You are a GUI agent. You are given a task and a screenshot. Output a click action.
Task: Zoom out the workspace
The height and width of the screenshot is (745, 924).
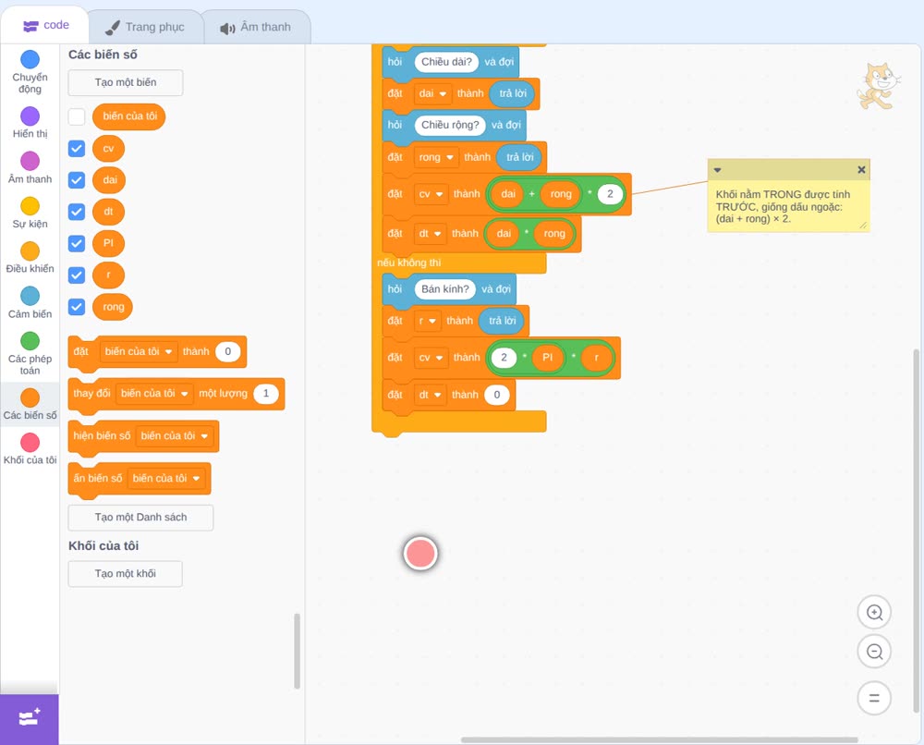coord(874,652)
